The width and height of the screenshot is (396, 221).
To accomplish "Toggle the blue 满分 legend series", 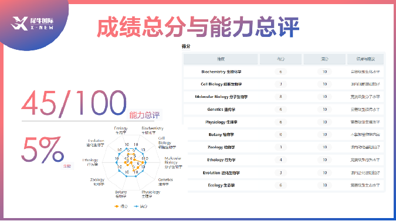I will [141, 206].
